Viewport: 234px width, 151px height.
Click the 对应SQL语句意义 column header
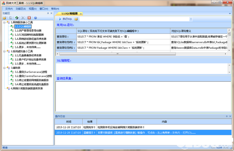point(199,31)
